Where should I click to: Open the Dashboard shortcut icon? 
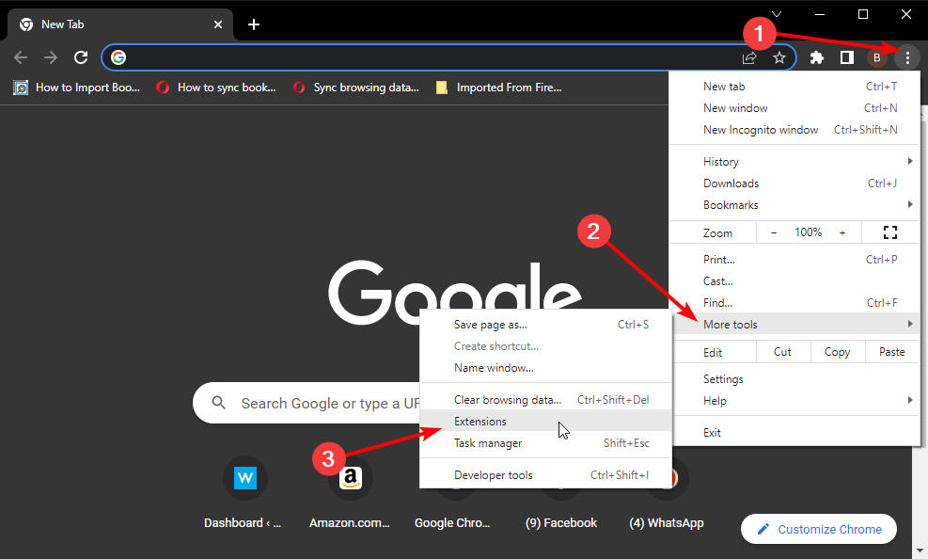pos(245,478)
